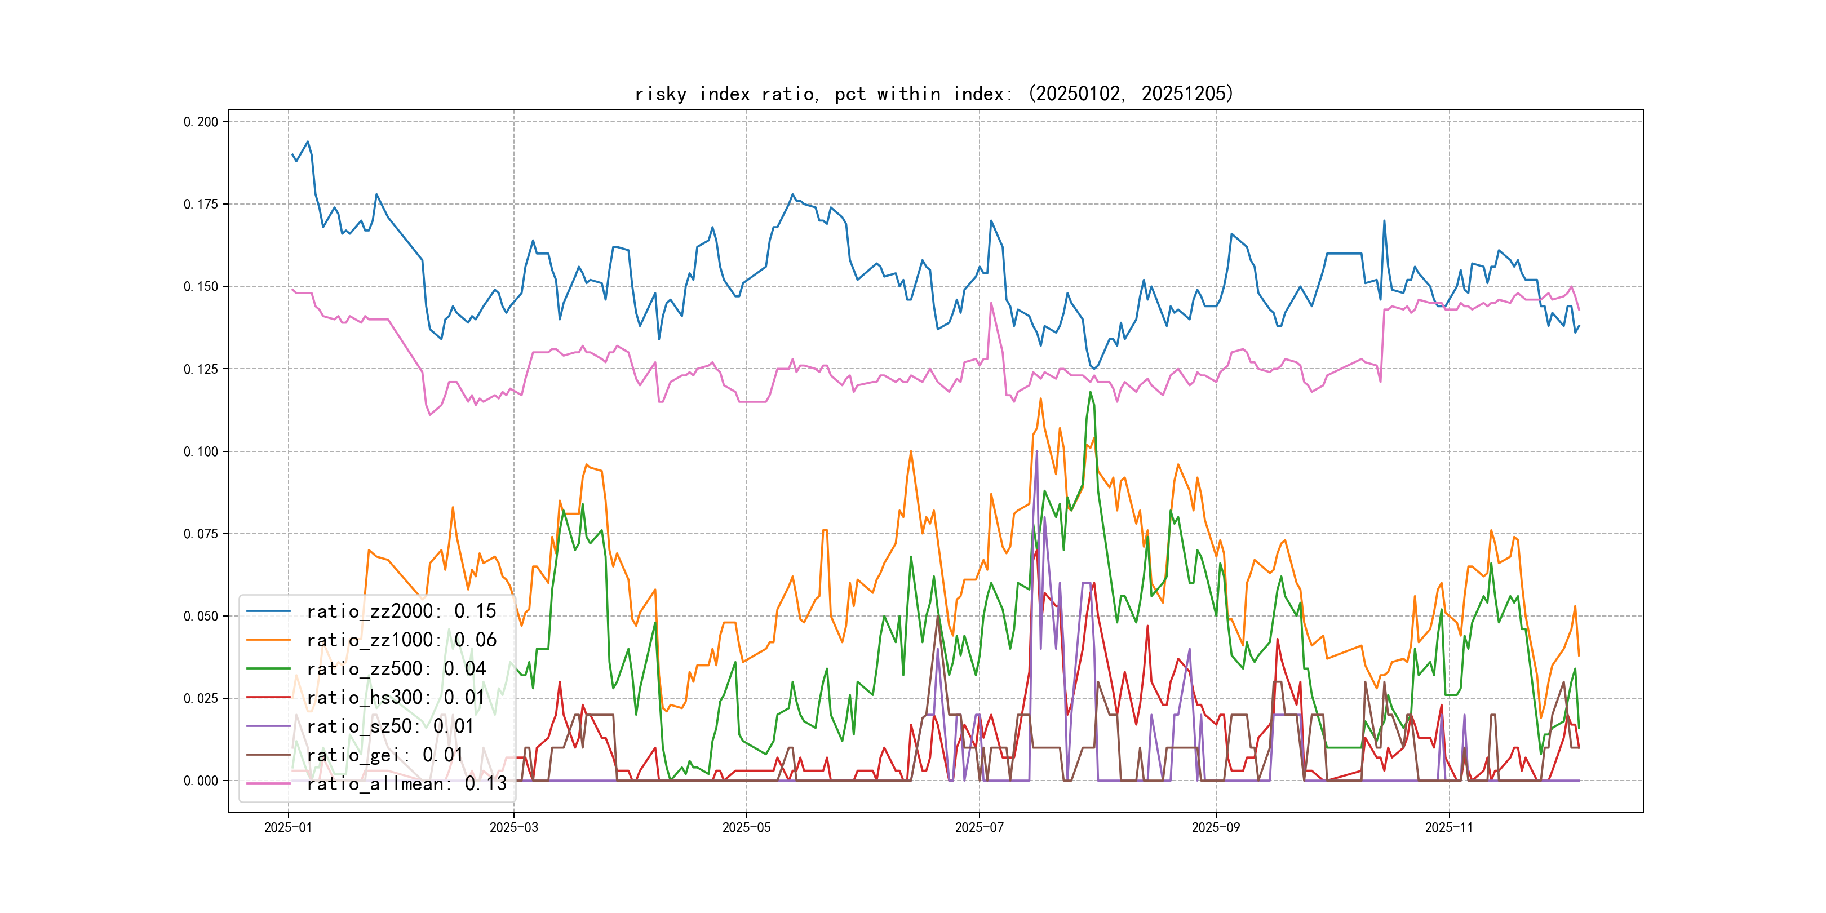The image size is (1826, 913).
Task: Click the red ratio_hs300 legend line swatch
Action: click(269, 698)
